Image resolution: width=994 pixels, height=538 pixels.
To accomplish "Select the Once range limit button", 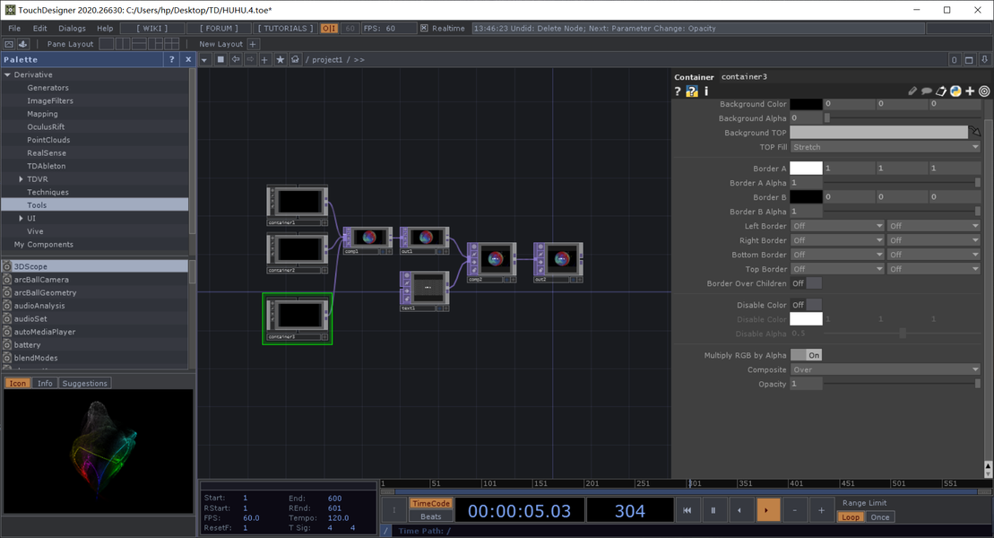I will tap(880, 517).
